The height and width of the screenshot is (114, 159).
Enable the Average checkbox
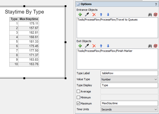click(x=78, y=91)
